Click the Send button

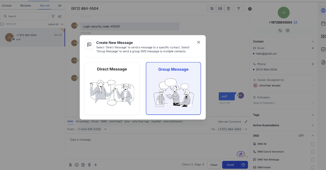[230, 165]
